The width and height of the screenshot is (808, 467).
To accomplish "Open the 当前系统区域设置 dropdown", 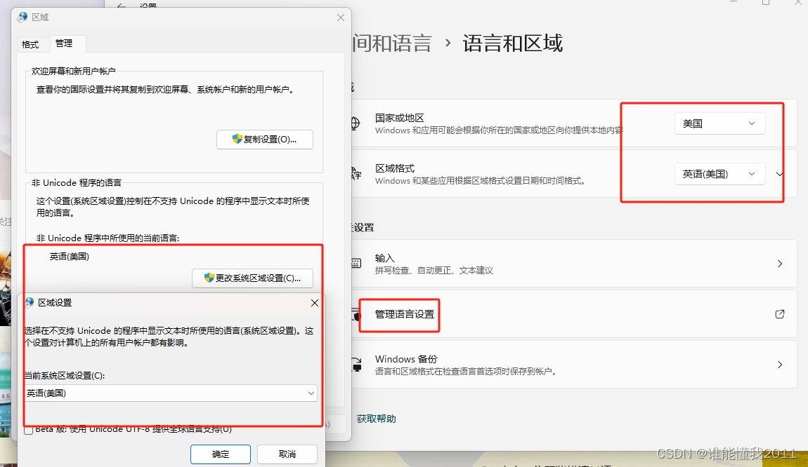I will point(171,393).
